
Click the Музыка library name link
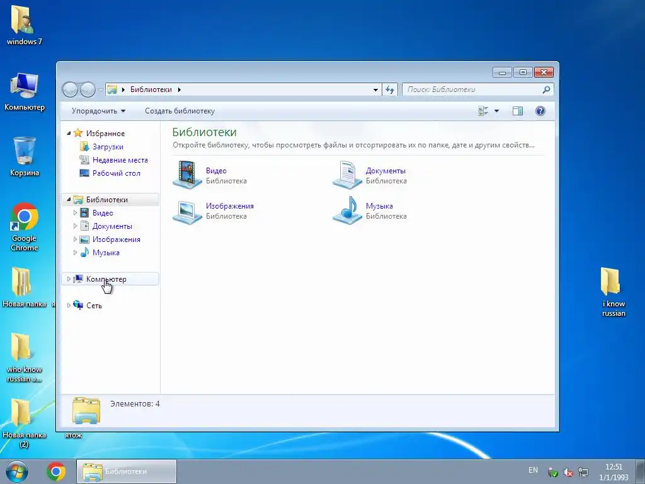(x=379, y=206)
